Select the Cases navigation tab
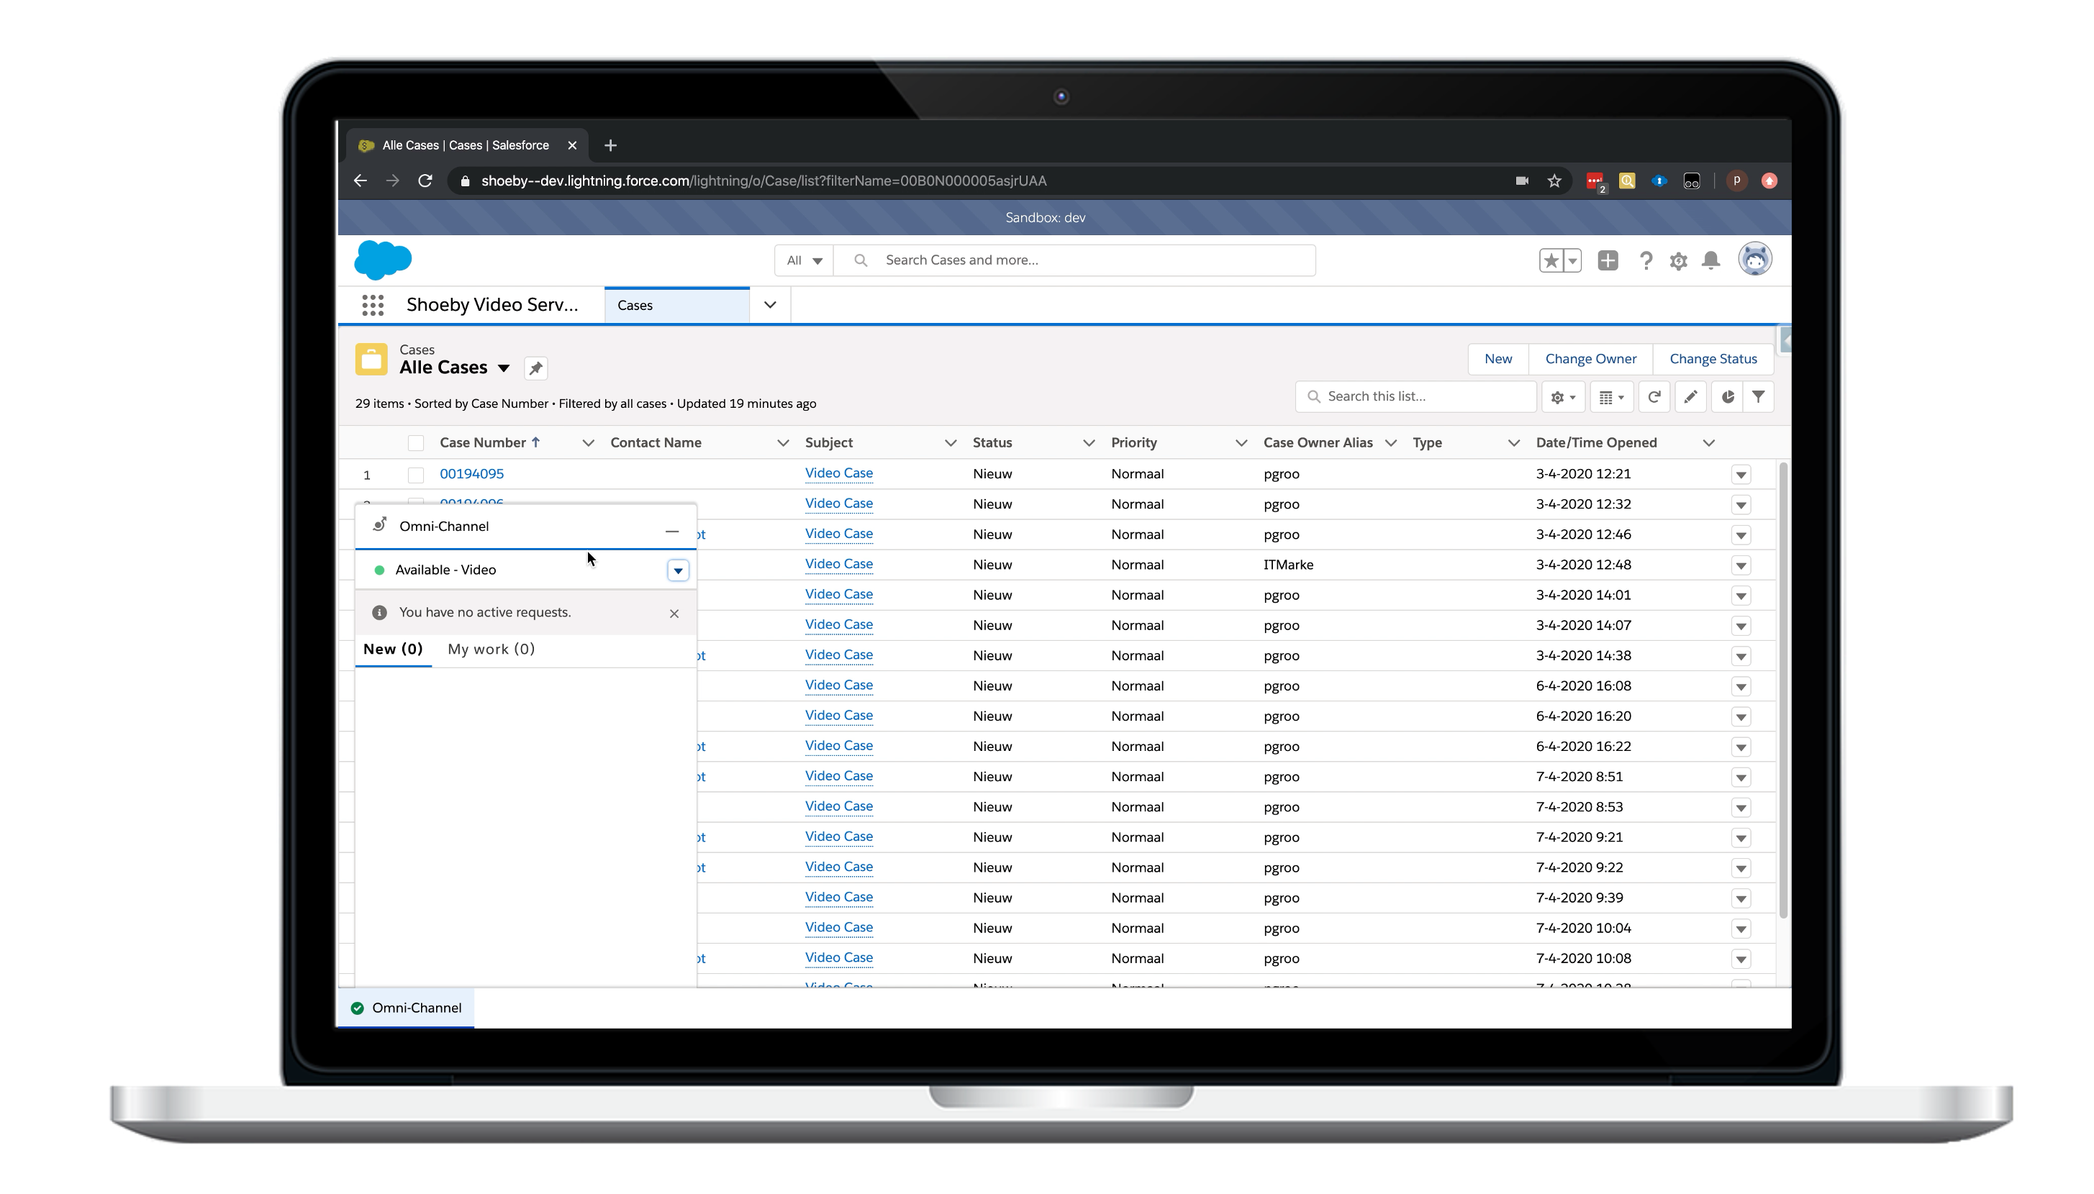 click(676, 305)
